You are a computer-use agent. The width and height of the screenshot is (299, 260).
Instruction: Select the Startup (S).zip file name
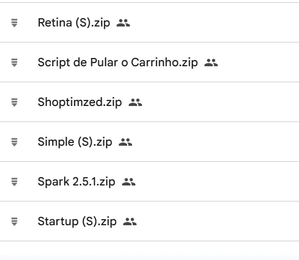click(x=77, y=221)
